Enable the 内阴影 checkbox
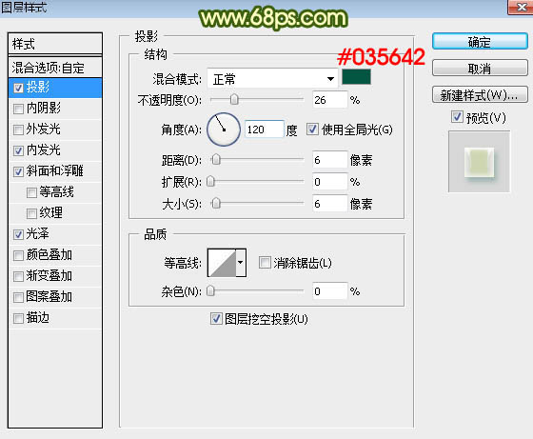533x439 pixels. pyautogui.click(x=18, y=110)
